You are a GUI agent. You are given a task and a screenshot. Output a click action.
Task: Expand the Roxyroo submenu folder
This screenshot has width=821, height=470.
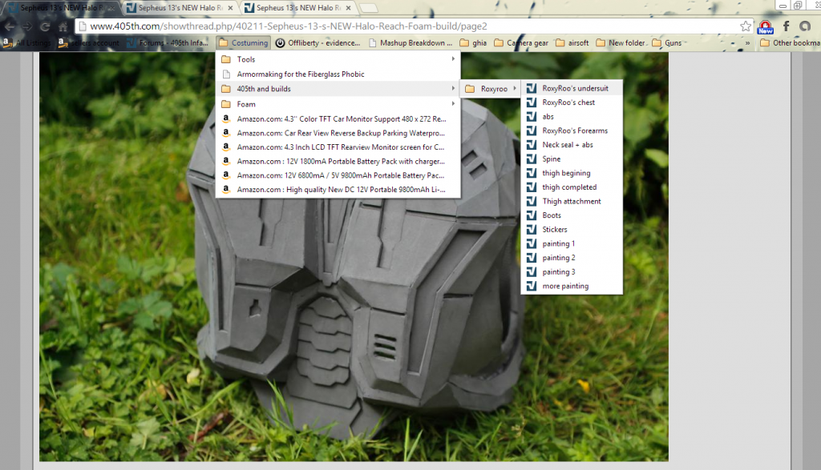pyautogui.click(x=490, y=89)
